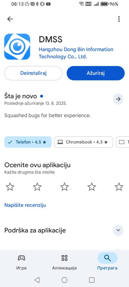Screen dimensions: 129x287
Task: Tap the Ažuriraj update button
Action: point(96,73)
